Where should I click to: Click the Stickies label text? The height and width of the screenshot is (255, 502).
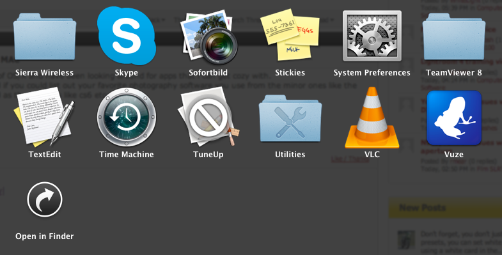(290, 73)
